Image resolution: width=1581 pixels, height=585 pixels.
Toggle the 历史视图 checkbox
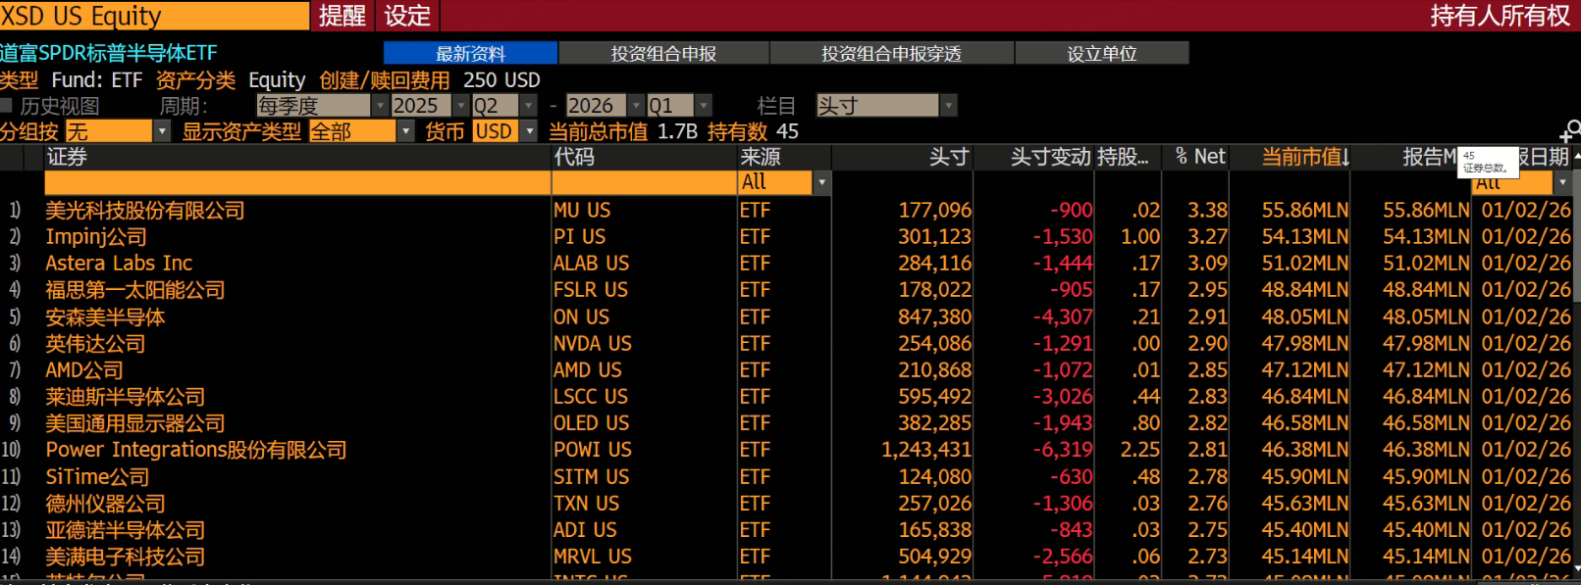[x=6, y=105]
